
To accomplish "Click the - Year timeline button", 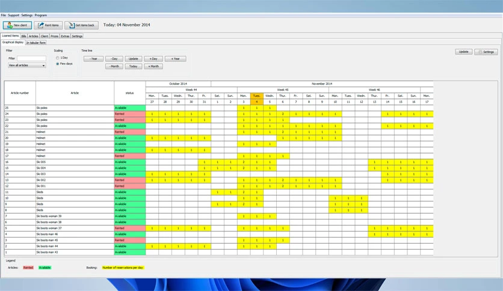I will pyautogui.click(x=93, y=59).
